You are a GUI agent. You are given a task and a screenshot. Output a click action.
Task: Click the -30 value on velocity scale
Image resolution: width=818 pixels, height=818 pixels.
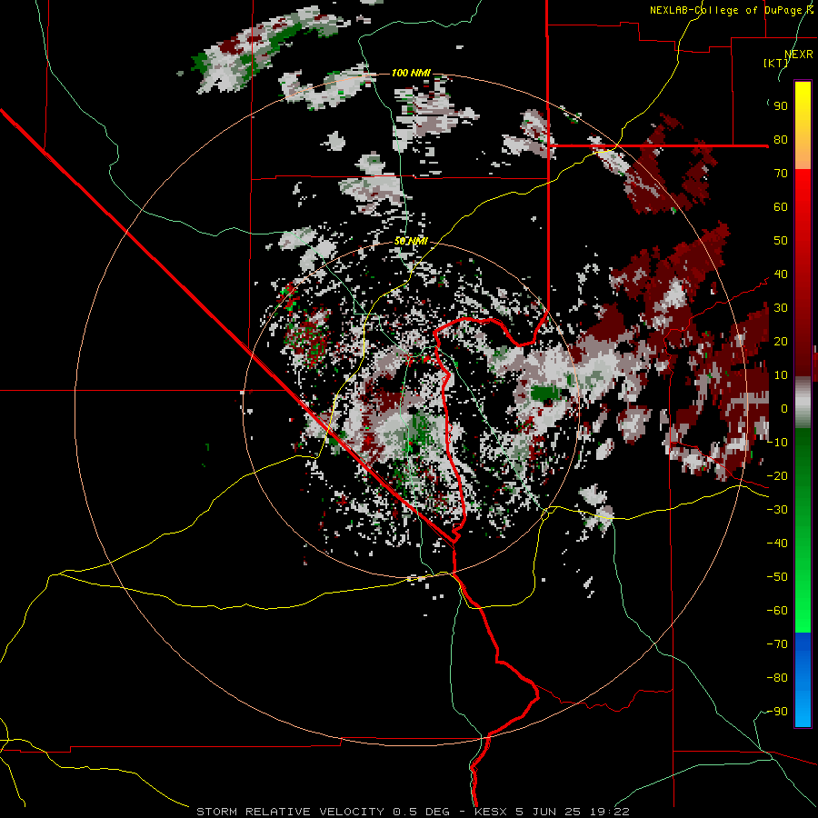coord(777,510)
